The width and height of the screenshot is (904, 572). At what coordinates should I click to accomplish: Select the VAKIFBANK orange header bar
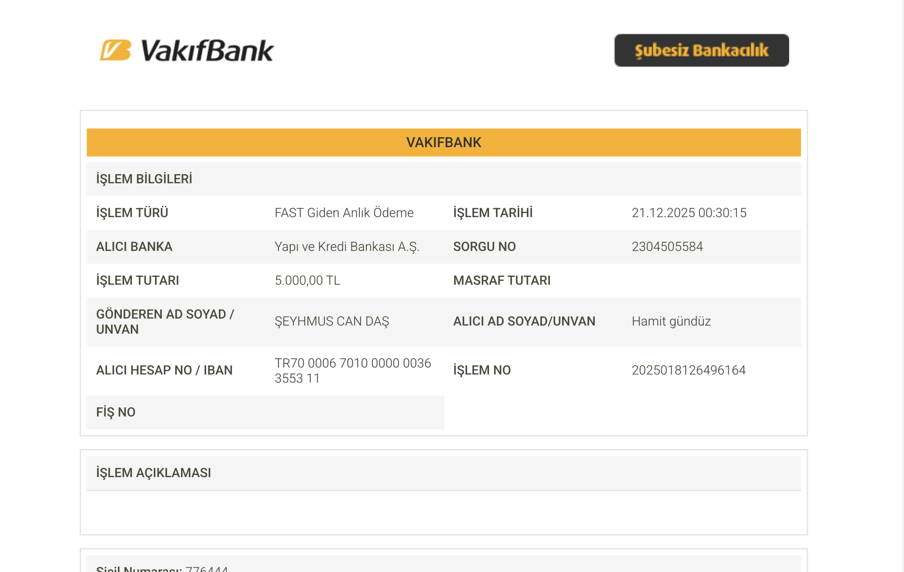coord(444,142)
